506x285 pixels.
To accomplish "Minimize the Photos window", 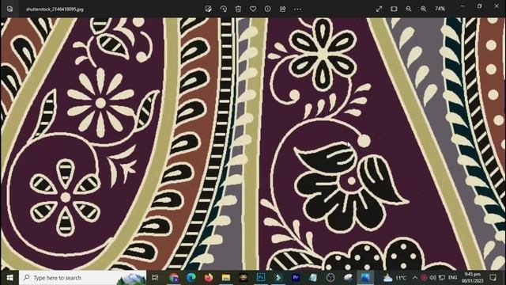I will tap(463, 6).
